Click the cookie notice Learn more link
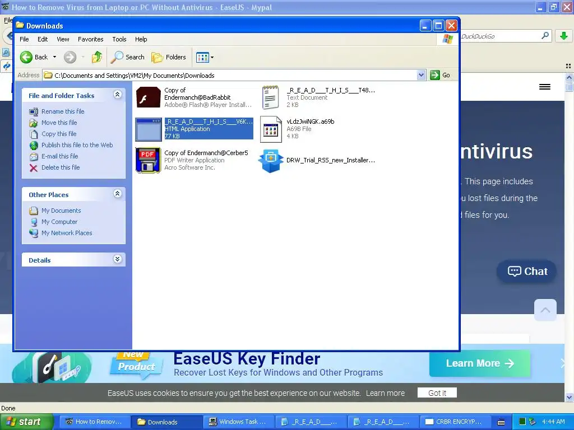Viewport: 574px width, 430px height. [386, 393]
